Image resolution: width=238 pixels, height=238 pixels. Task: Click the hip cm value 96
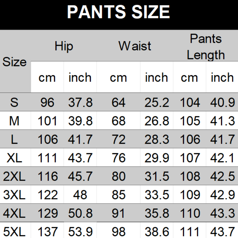[x=47, y=103]
